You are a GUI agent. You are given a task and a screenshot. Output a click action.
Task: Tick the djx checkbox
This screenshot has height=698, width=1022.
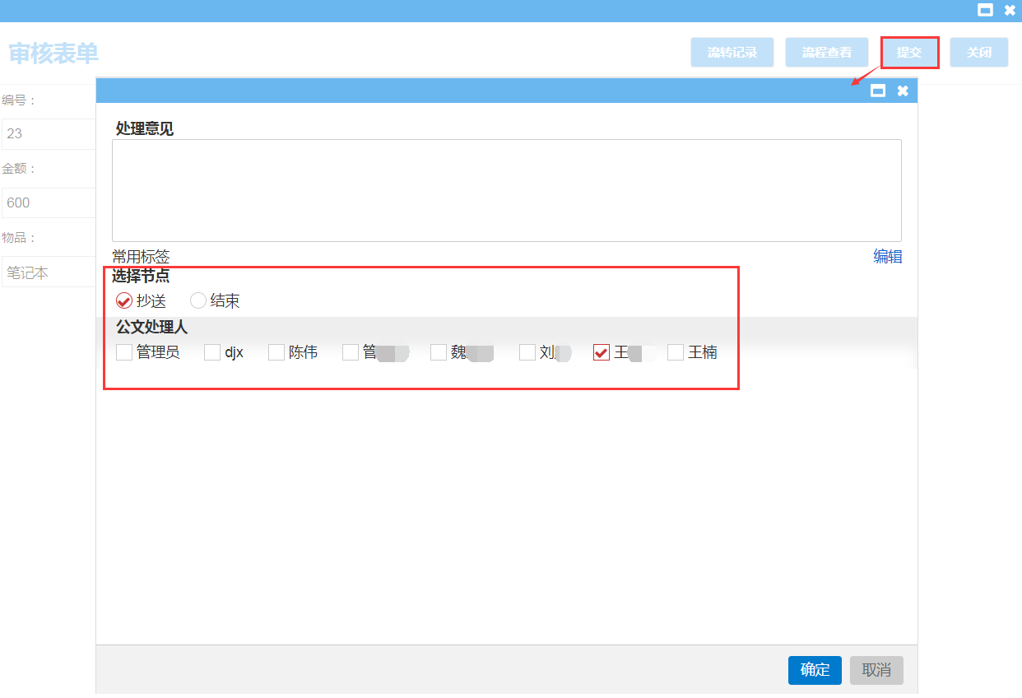212,352
